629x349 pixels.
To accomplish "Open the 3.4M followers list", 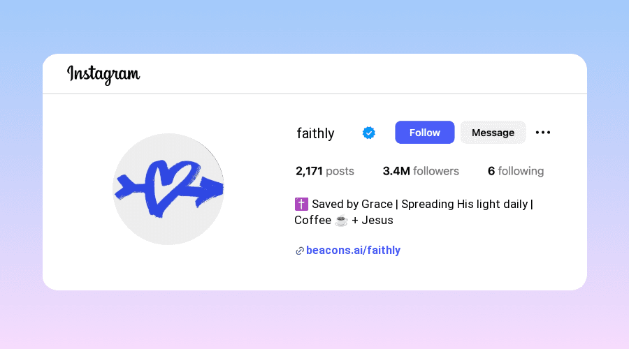I will (x=421, y=171).
